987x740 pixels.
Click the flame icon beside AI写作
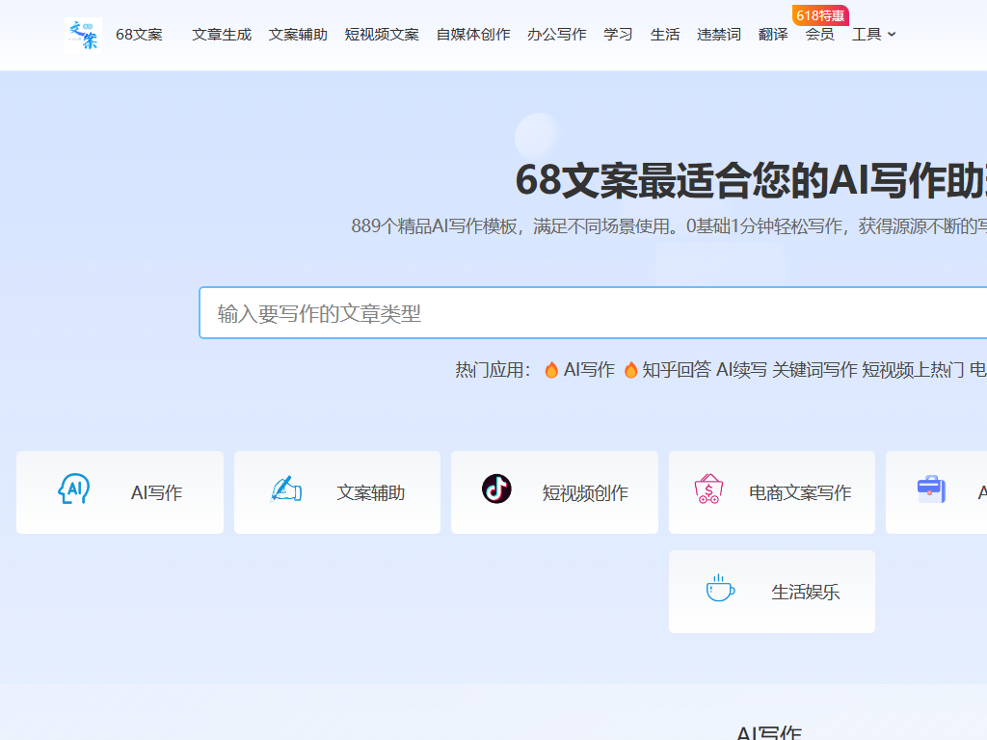tap(551, 370)
